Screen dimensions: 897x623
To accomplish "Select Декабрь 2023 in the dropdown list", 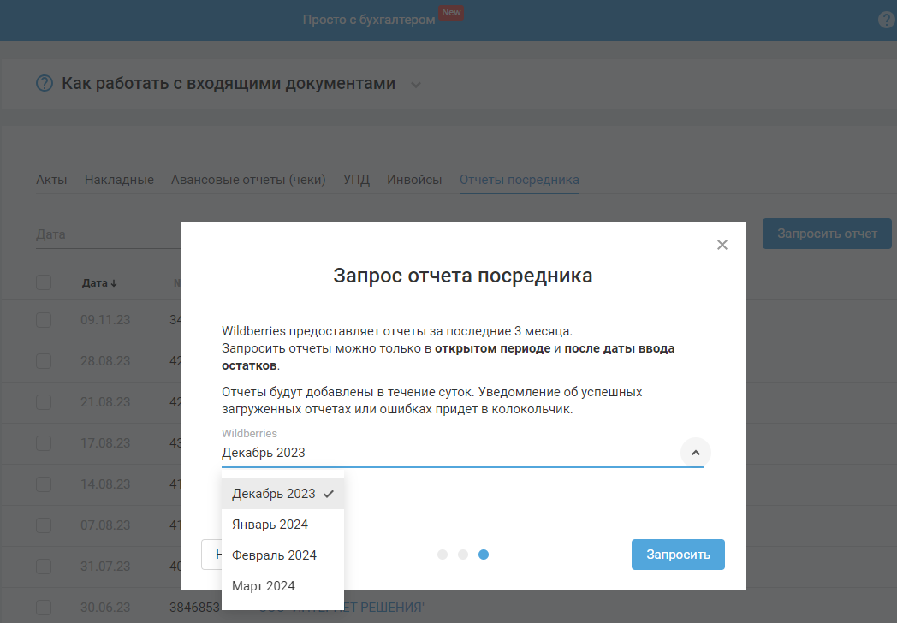I will [x=282, y=494].
